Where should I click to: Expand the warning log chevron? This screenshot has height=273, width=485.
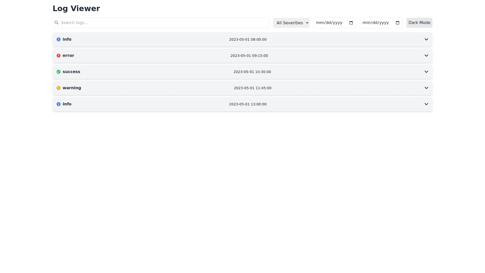tap(426, 88)
